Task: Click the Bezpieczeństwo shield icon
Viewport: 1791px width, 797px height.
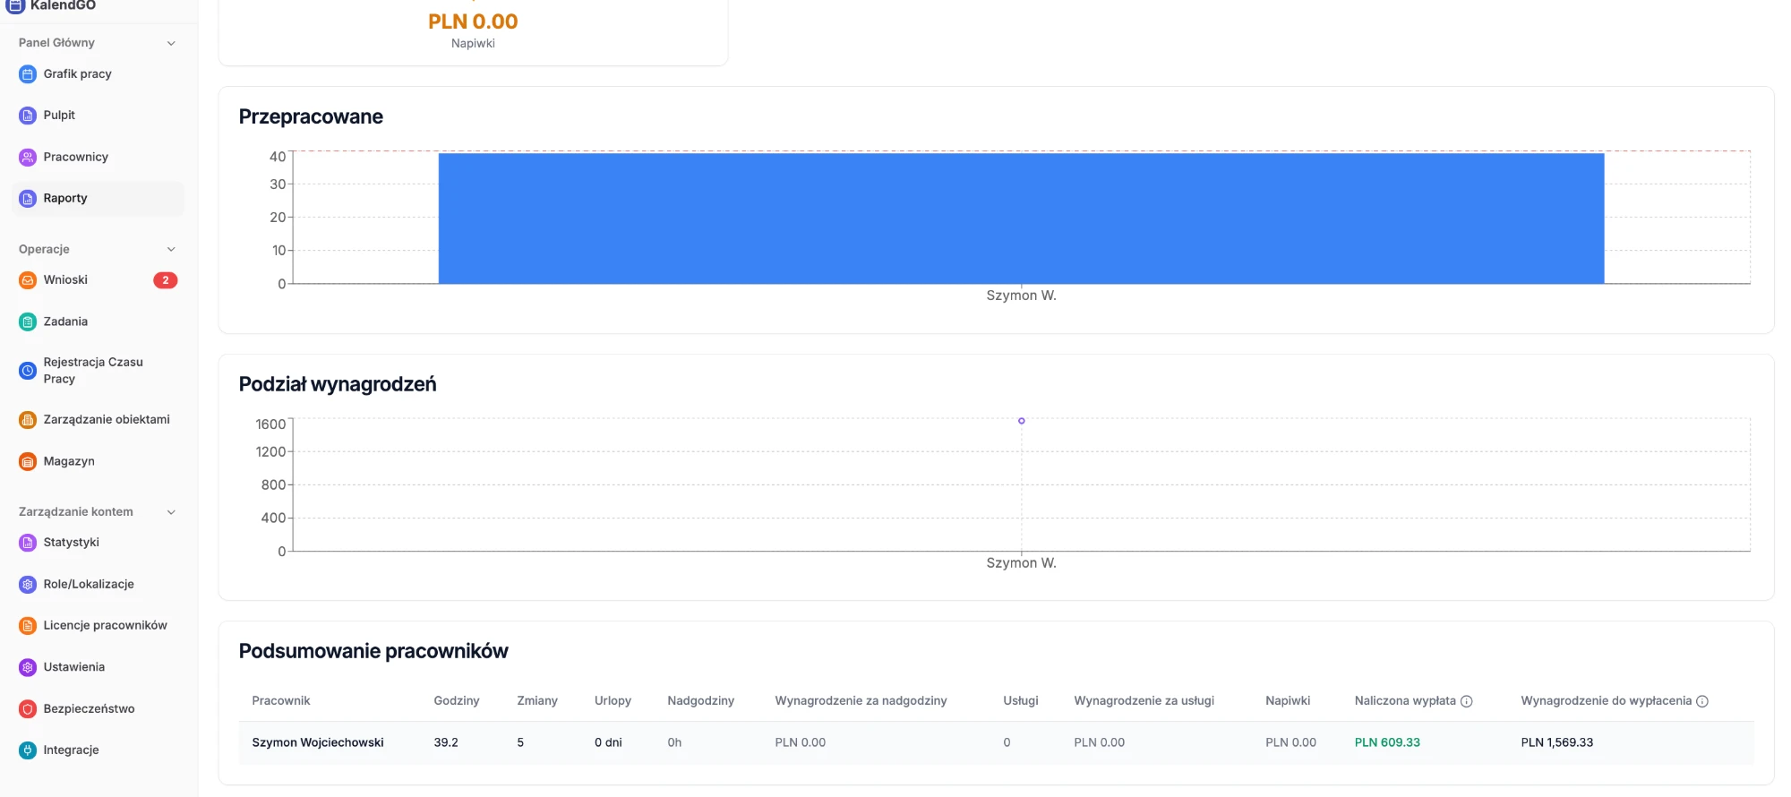Action: tap(28, 709)
